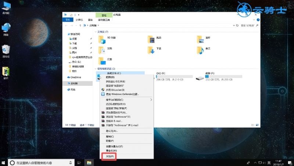Viewport: 294px width, 166px height.
Task: Click the volume icon in the system tray
Action: [264, 163]
